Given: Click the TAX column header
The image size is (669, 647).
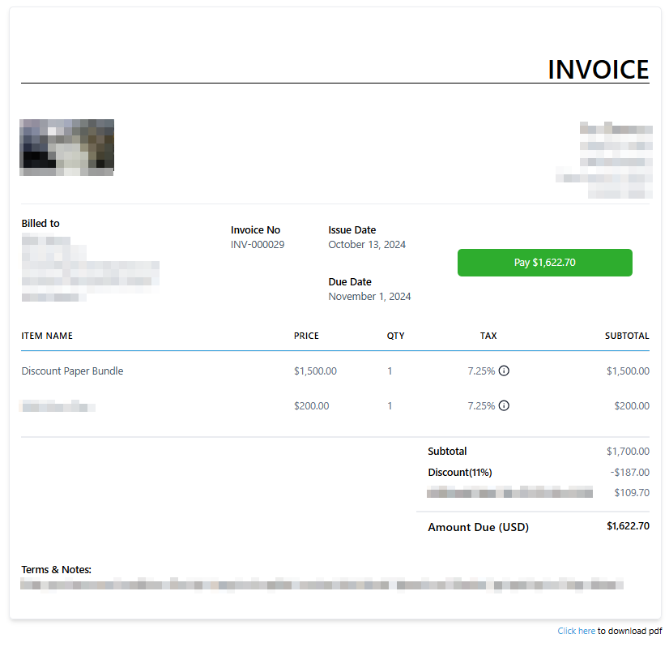Looking at the screenshot, I should [488, 336].
